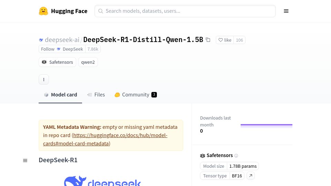The image size is (331, 186).
Task: Click the Model card cube icon
Action: 46,95
